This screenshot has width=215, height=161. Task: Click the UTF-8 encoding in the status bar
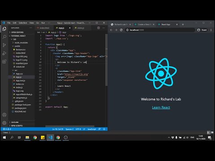78,129
